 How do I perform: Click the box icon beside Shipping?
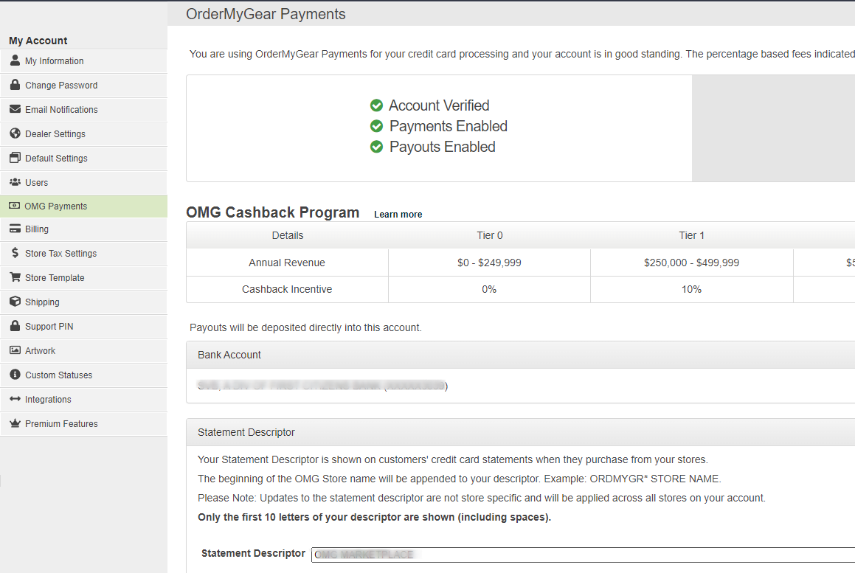tap(15, 302)
